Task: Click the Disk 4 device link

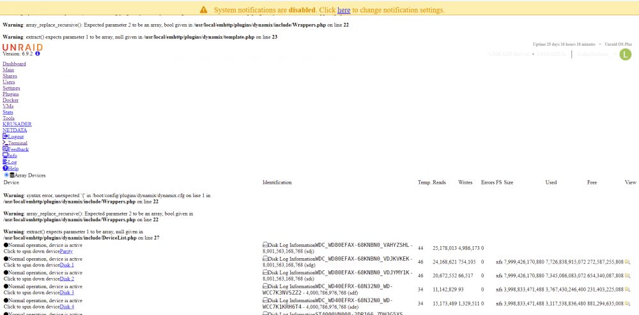Action: [67, 307]
